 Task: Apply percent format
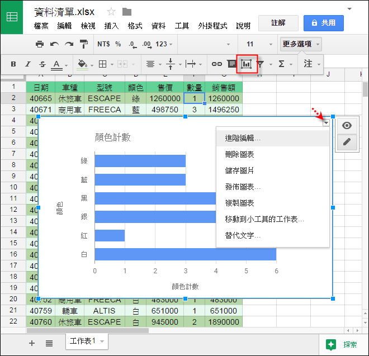pyautogui.click(x=118, y=44)
